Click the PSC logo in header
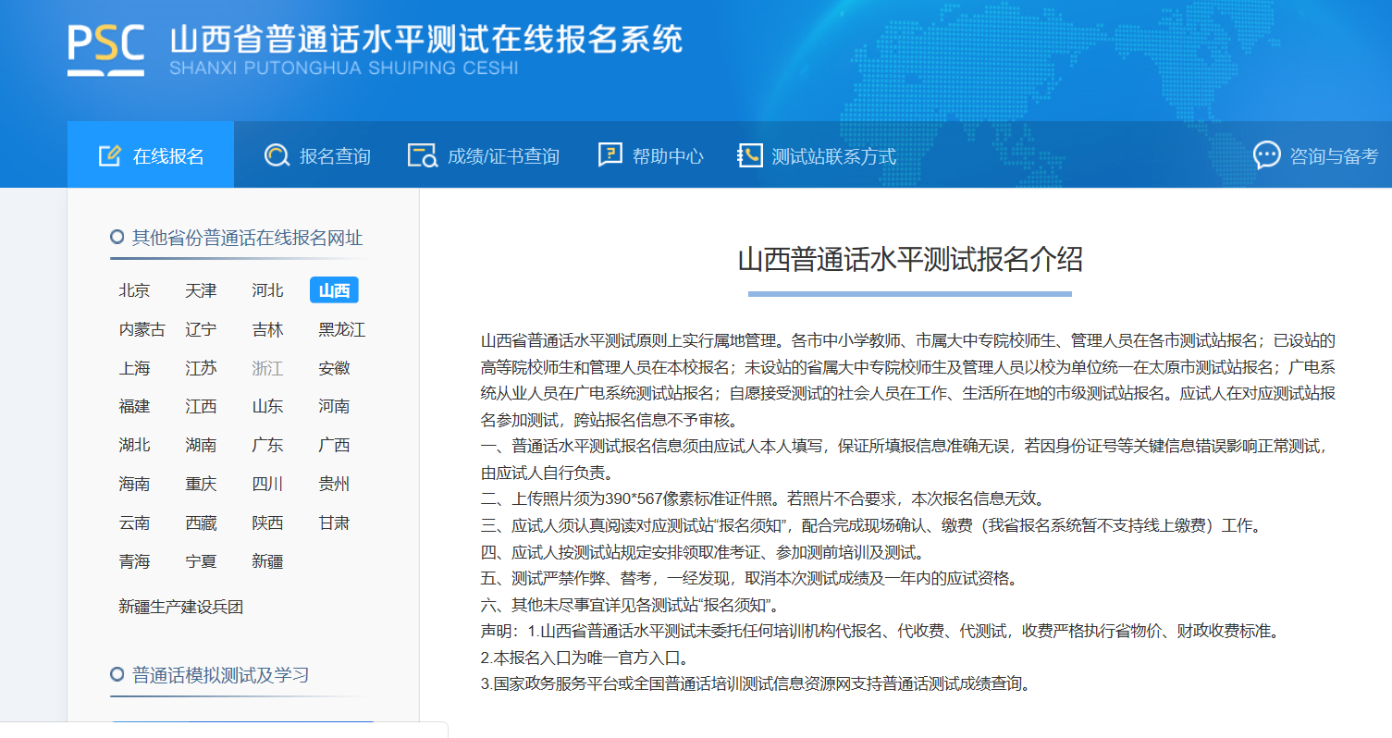The height and width of the screenshot is (738, 1392). (106, 49)
